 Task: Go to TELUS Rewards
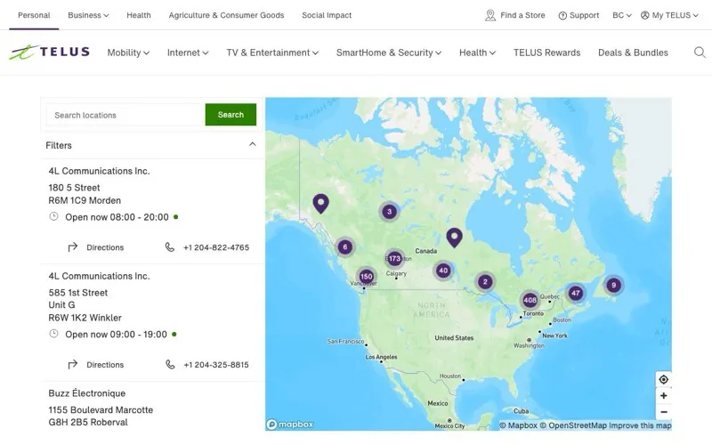pyautogui.click(x=546, y=53)
